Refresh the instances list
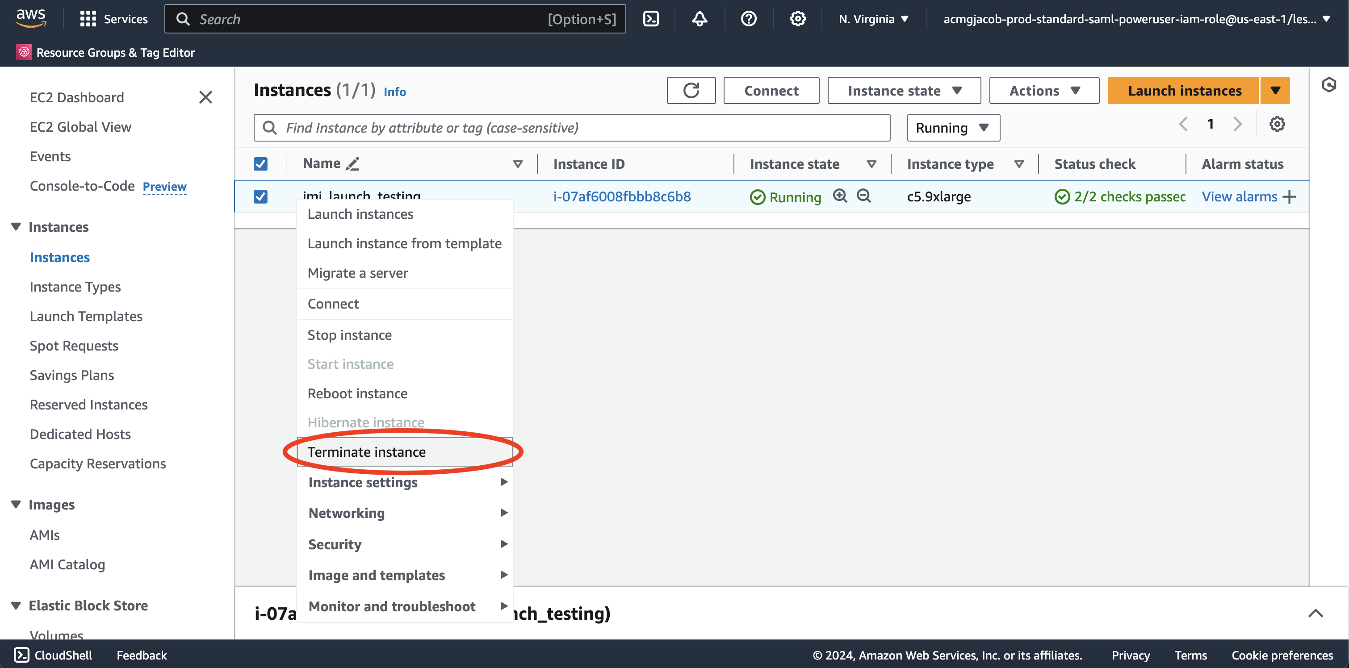This screenshot has height=668, width=1349. click(691, 91)
